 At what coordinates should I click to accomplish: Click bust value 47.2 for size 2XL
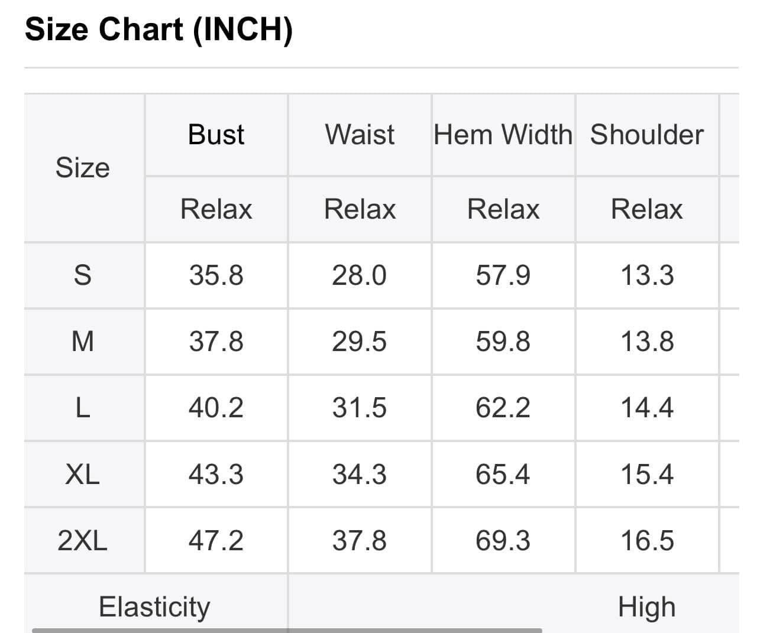(x=216, y=541)
